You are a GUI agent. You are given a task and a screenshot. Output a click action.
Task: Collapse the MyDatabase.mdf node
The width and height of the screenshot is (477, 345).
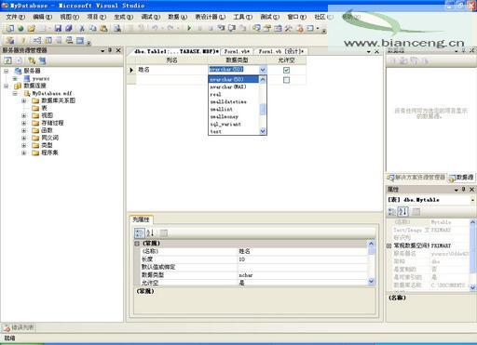click(15, 93)
